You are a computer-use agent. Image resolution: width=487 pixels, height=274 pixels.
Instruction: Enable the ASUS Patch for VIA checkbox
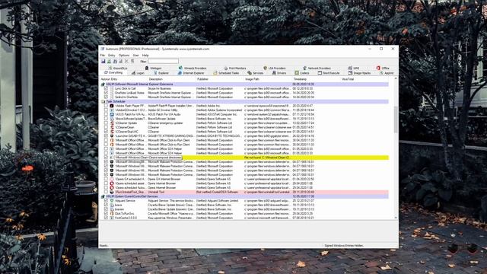click(x=106, y=115)
